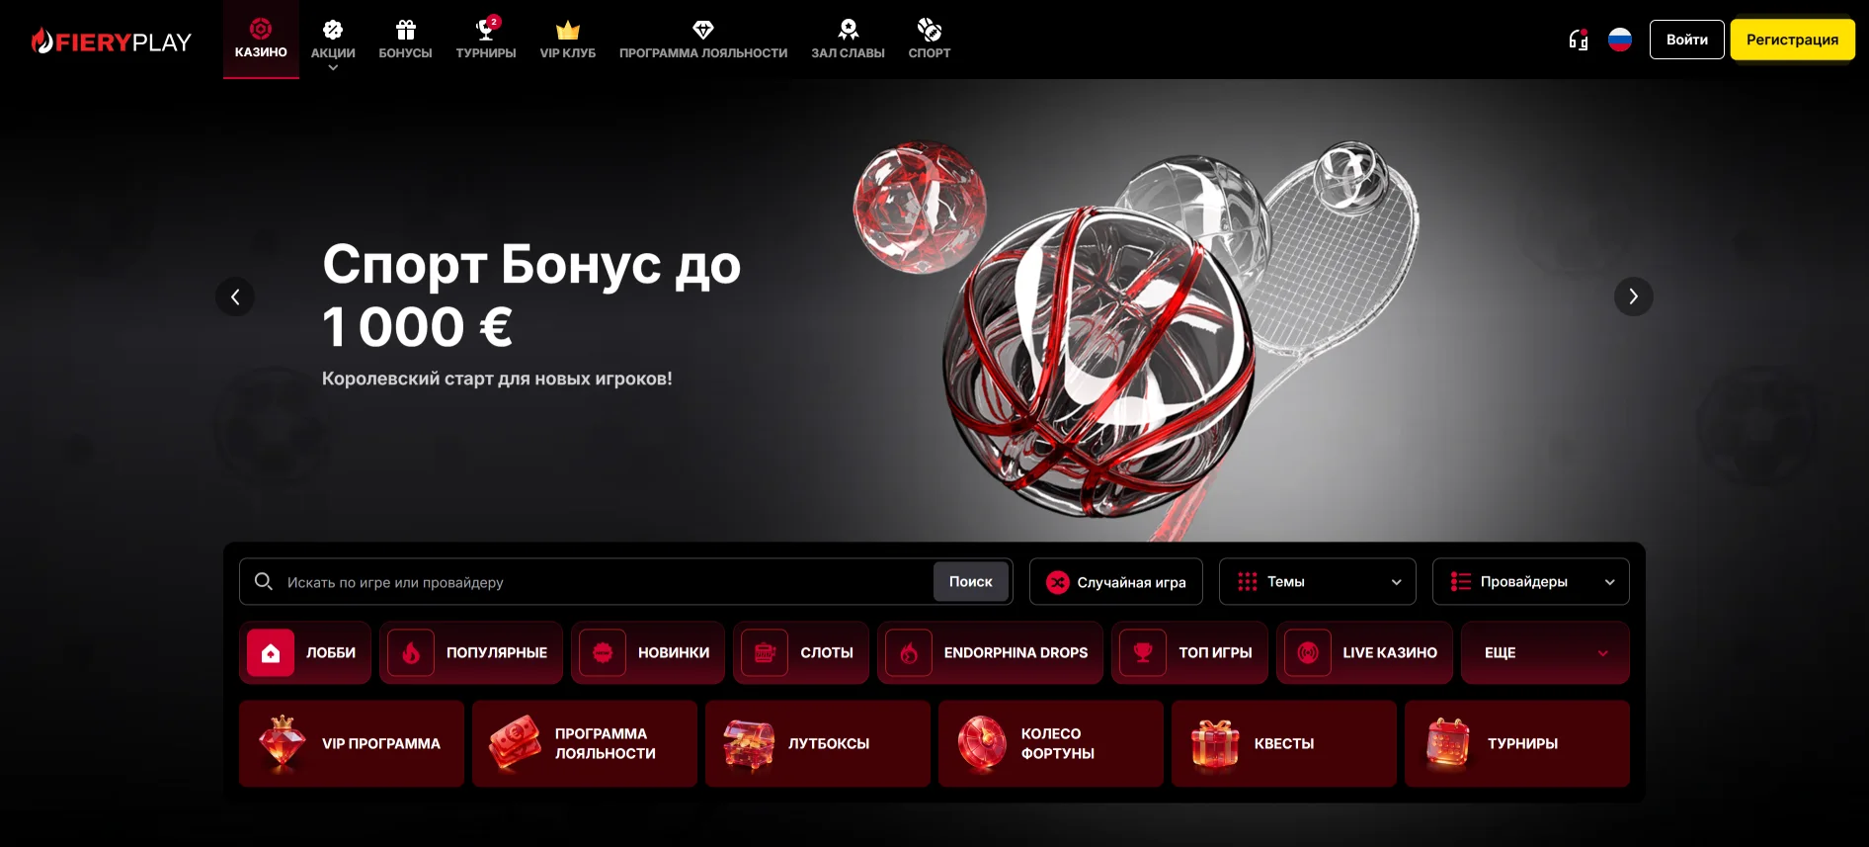
Task: Open VIP Клуб menu label
Action: pyautogui.click(x=568, y=53)
